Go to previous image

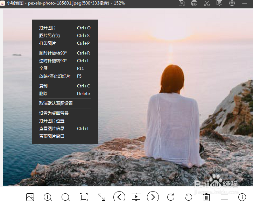coord(119,197)
